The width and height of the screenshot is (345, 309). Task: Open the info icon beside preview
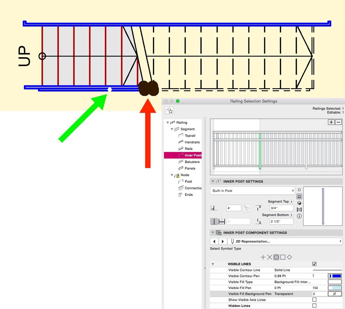pos(299,216)
